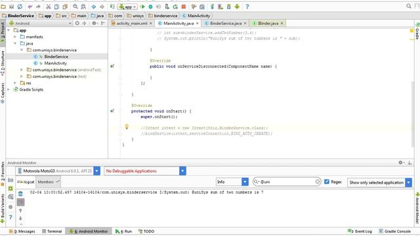This screenshot has width=420, height=236.
Task: Stop the running process with red square
Action: pyautogui.click(x=184, y=7)
